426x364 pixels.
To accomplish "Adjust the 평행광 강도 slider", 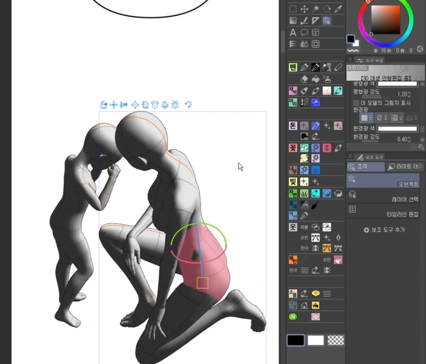I will [x=375, y=96].
